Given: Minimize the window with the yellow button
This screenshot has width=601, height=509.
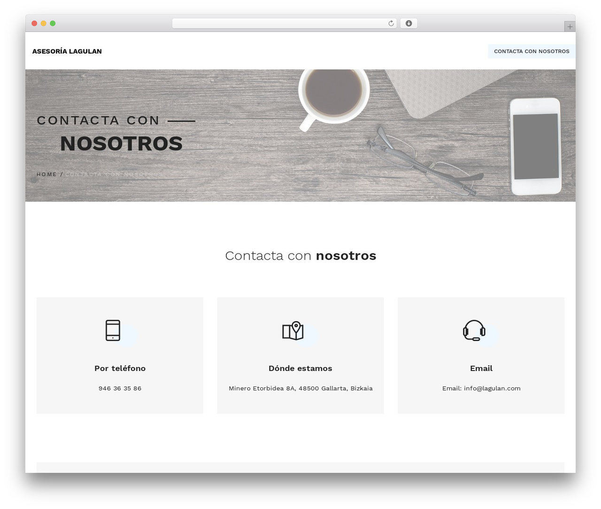Looking at the screenshot, I should click(43, 23).
